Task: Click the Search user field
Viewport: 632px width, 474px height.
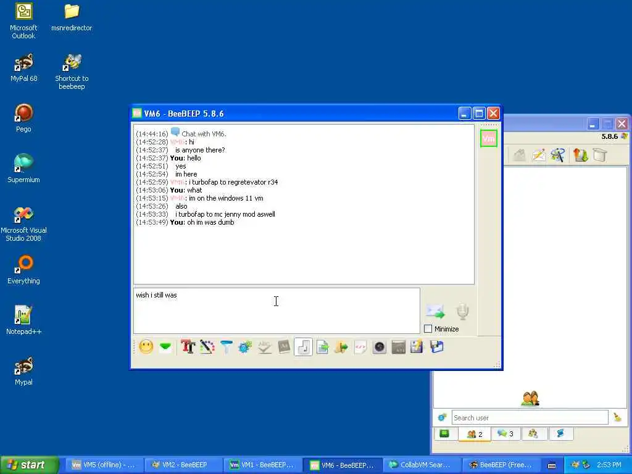Action: [x=530, y=418]
